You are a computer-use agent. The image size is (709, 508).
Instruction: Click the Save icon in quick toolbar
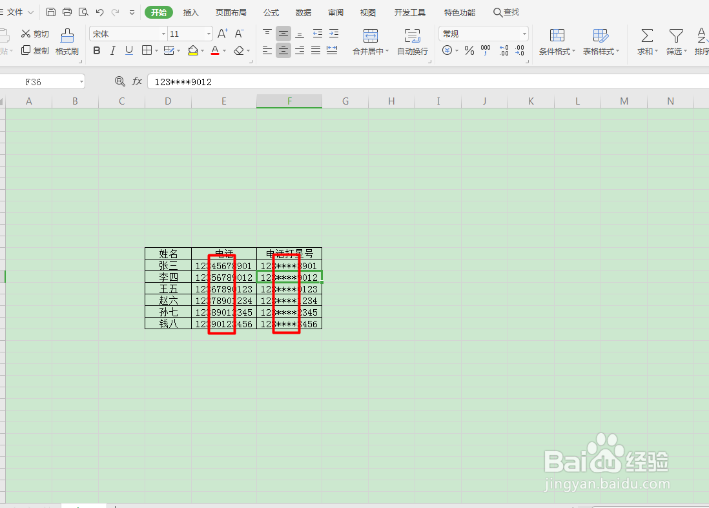[x=51, y=12]
